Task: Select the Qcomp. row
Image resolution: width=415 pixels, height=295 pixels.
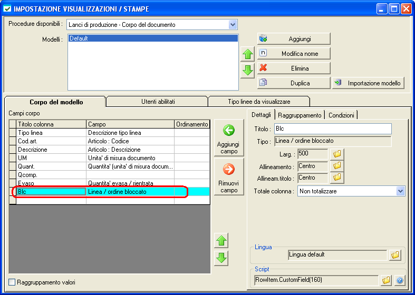Action: click(109, 175)
